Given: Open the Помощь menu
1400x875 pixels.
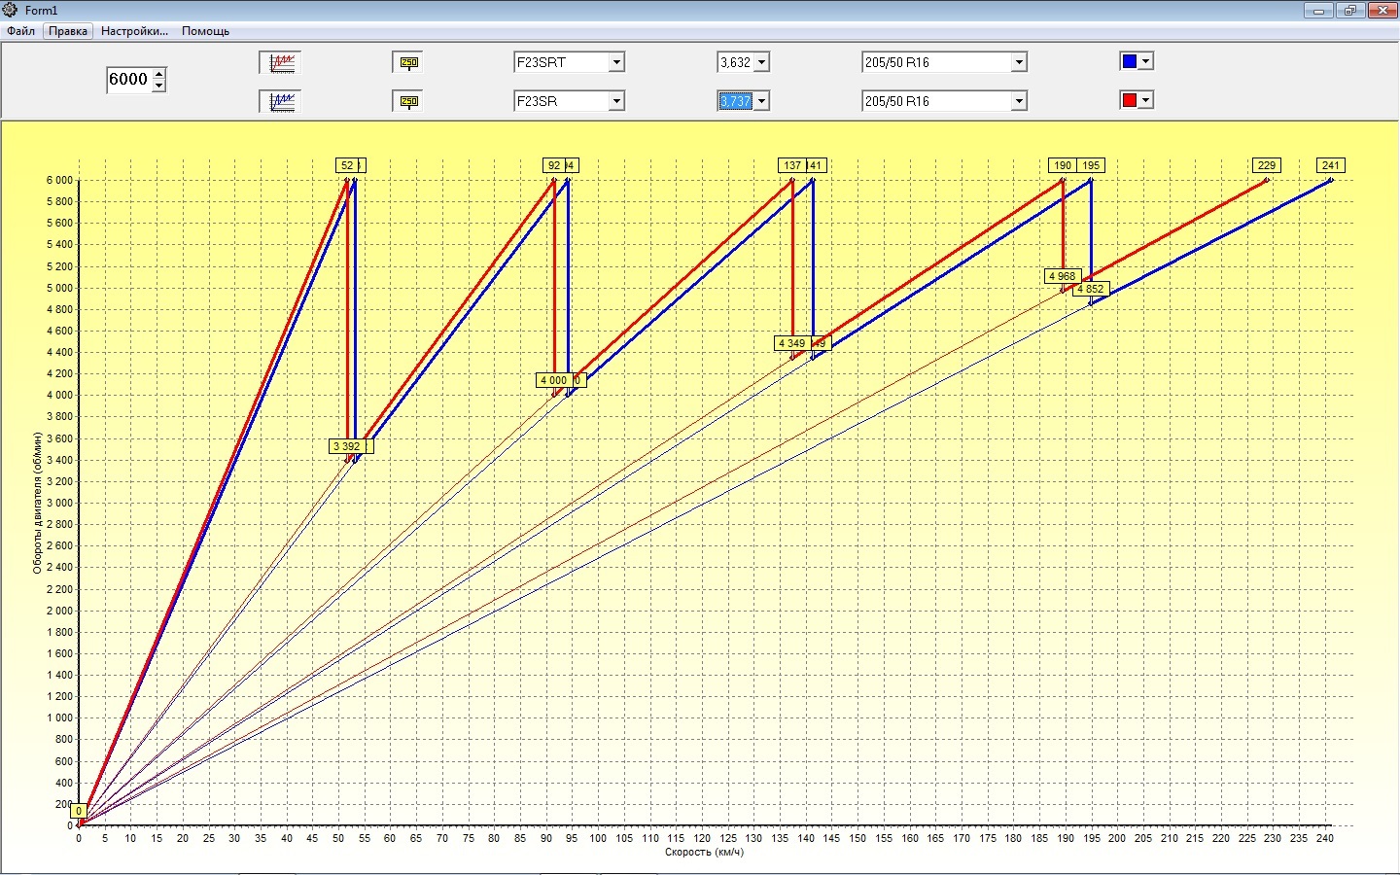Looking at the screenshot, I should click(205, 31).
